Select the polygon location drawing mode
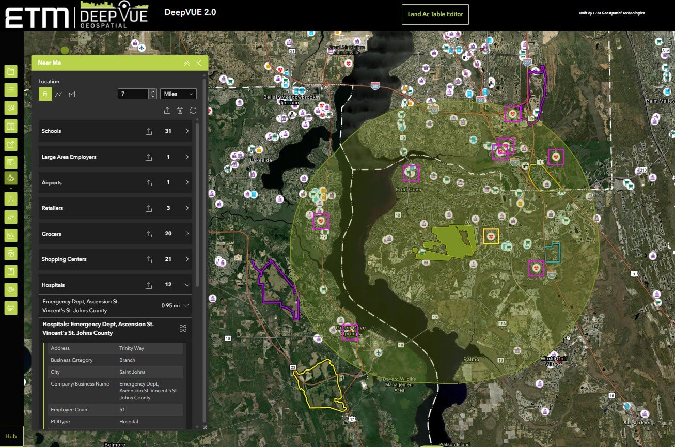The width and height of the screenshot is (675, 447). [72, 94]
